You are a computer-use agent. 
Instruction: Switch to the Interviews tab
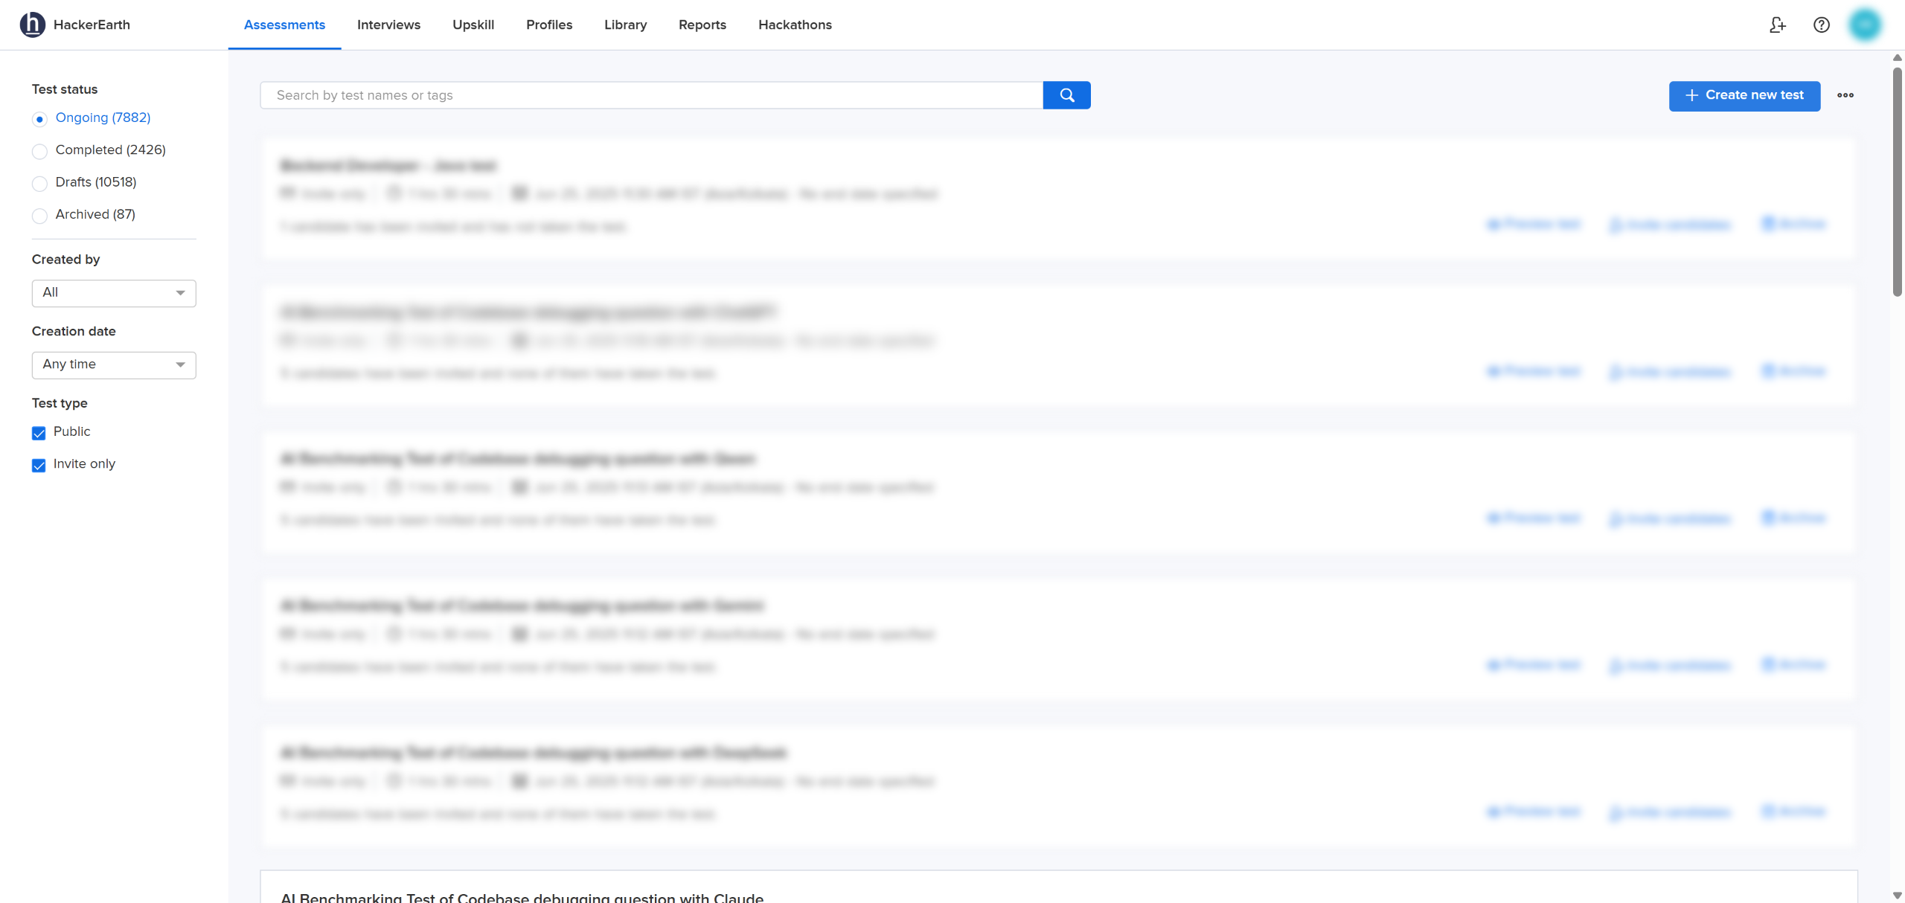coord(388,25)
